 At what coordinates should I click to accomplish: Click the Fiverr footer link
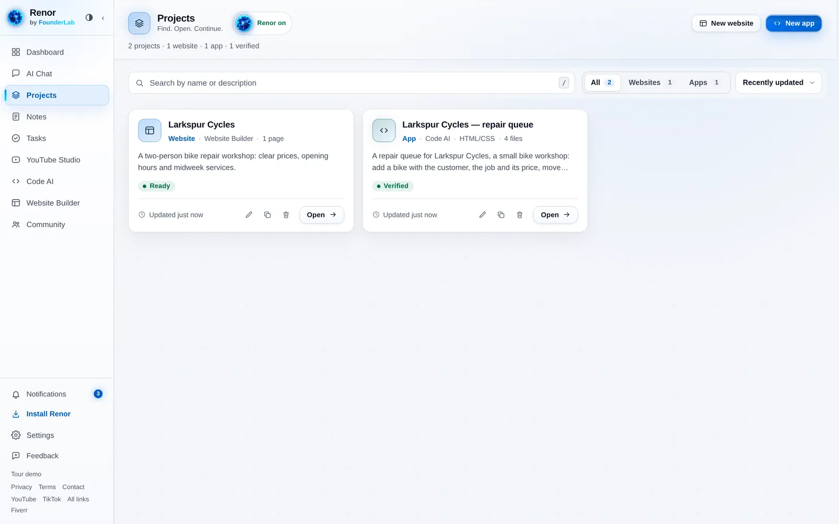(x=19, y=510)
